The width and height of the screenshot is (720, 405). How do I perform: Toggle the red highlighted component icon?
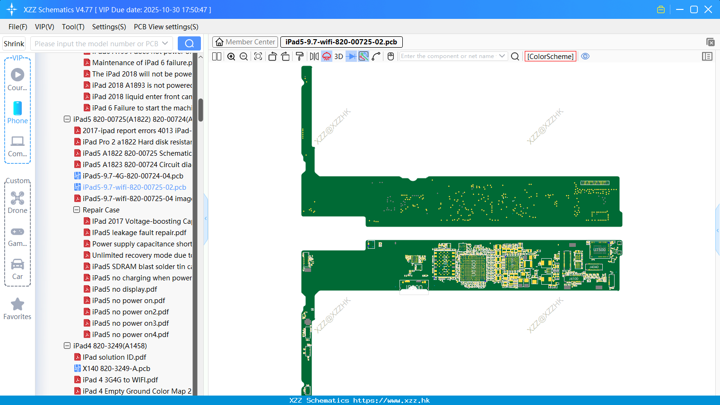[x=327, y=56]
